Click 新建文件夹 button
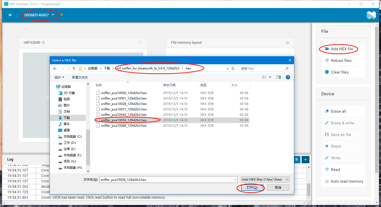 pyautogui.click(x=80, y=77)
